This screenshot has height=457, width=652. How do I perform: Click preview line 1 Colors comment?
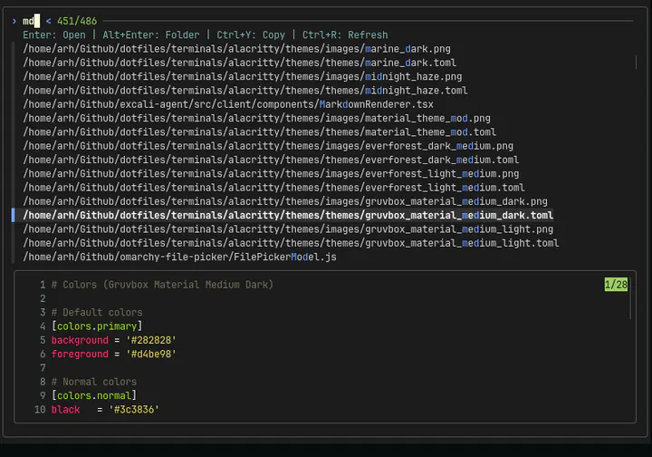pos(162,285)
